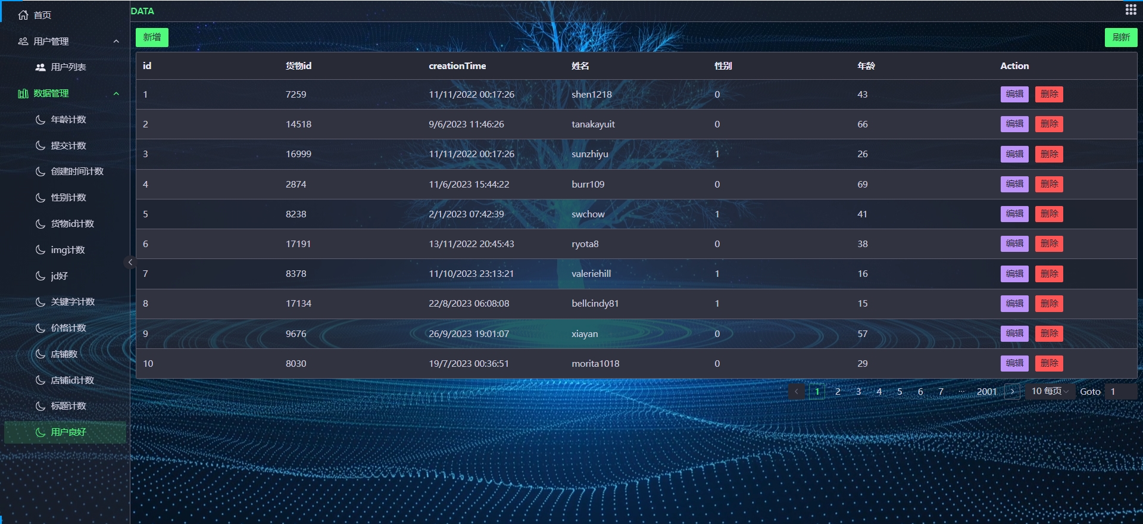Viewport: 1143px width, 524px height.
Task: Click the icon beside 店铺id计数
Action: (x=40, y=380)
